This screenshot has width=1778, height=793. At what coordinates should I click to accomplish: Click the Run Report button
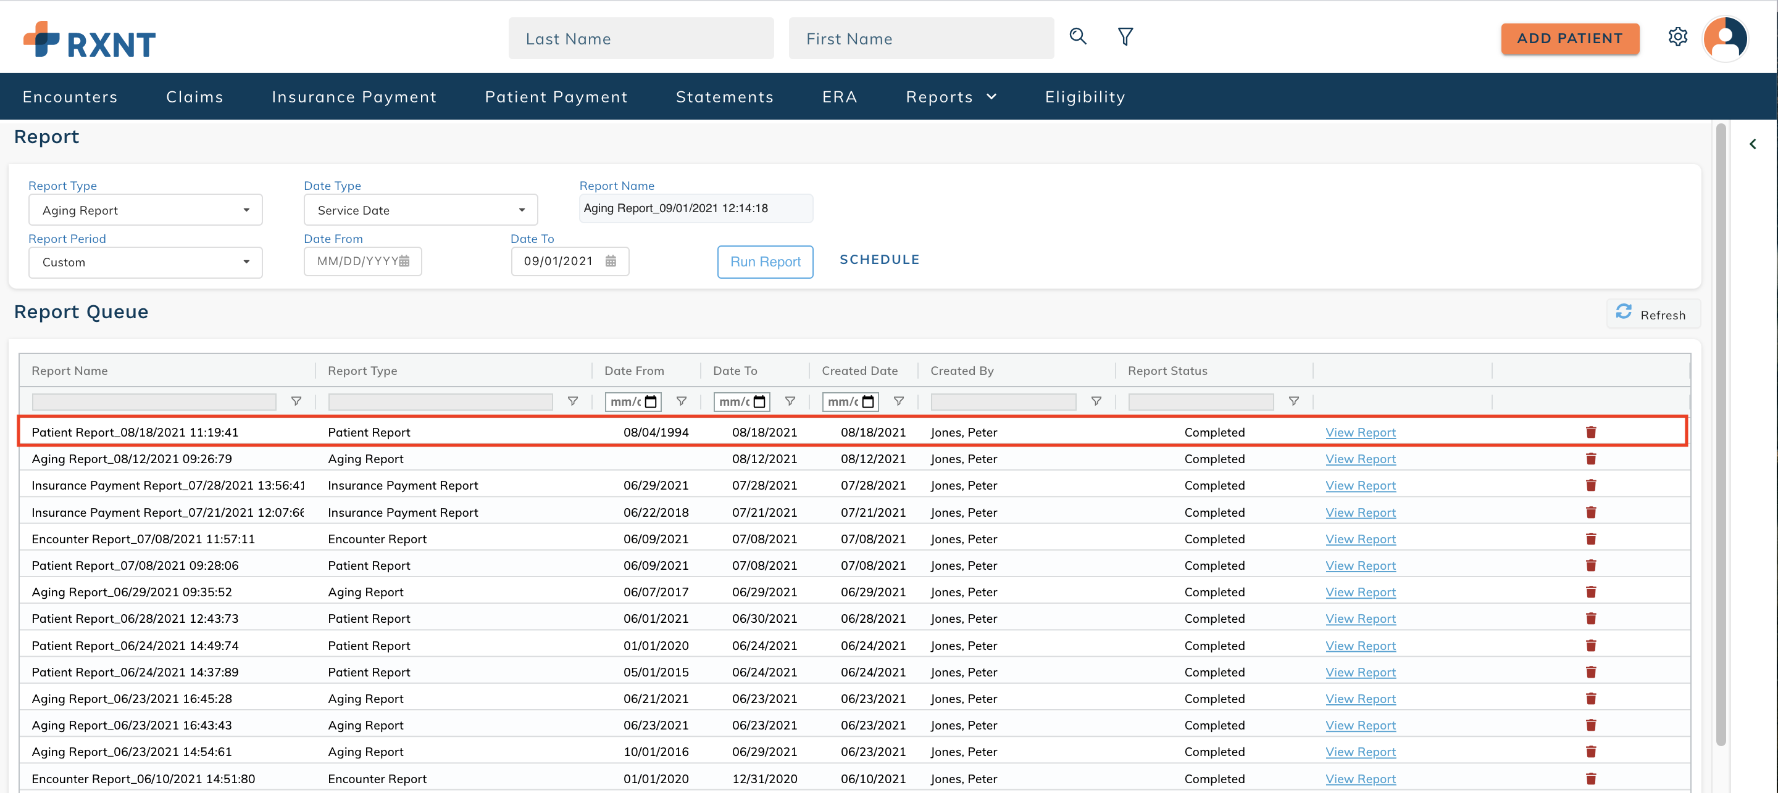click(x=765, y=262)
